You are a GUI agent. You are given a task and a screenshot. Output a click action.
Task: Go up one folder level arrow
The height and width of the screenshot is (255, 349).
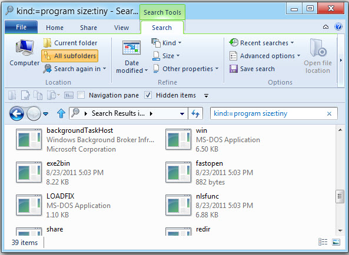(x=61, y=113)
